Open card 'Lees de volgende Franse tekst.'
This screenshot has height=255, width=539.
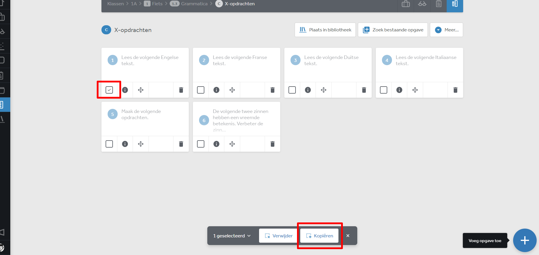(236, 65)
